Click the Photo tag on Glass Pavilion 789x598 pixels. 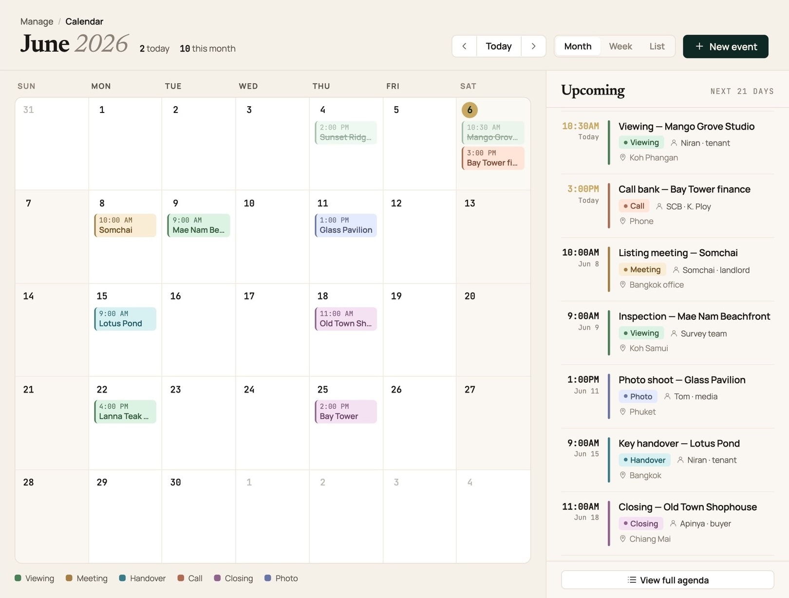tap(638, 396)
